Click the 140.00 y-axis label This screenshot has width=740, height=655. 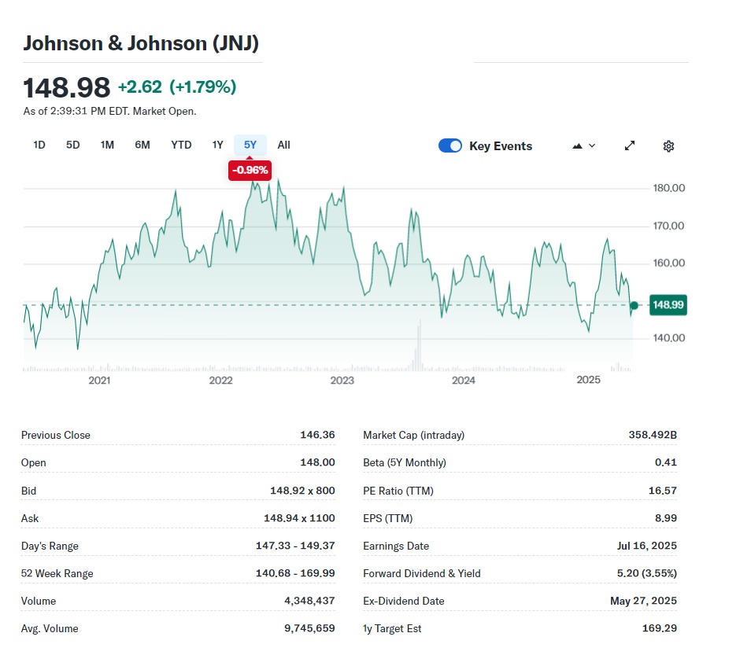pyautogui.click(x=668, y=338)
